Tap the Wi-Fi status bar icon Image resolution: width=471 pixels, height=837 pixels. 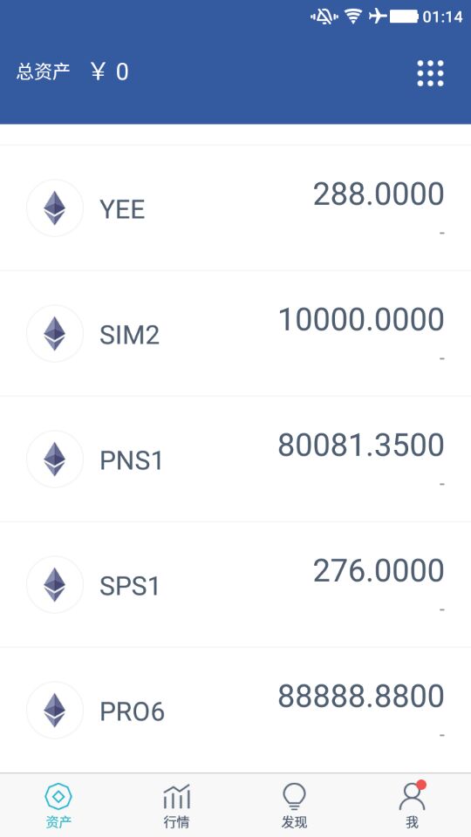pyautogui.click(x=353, y=17)
